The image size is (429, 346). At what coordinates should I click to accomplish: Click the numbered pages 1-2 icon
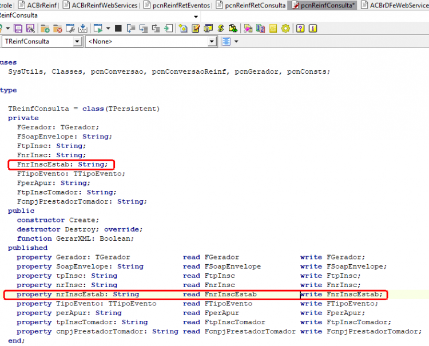pyautogui.click(x=260, y=29)
